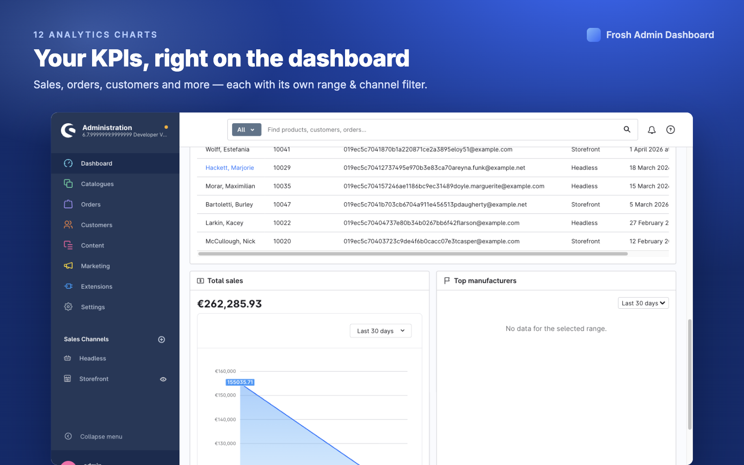
Task: Open Orders menu item
Action: (115, 204)
